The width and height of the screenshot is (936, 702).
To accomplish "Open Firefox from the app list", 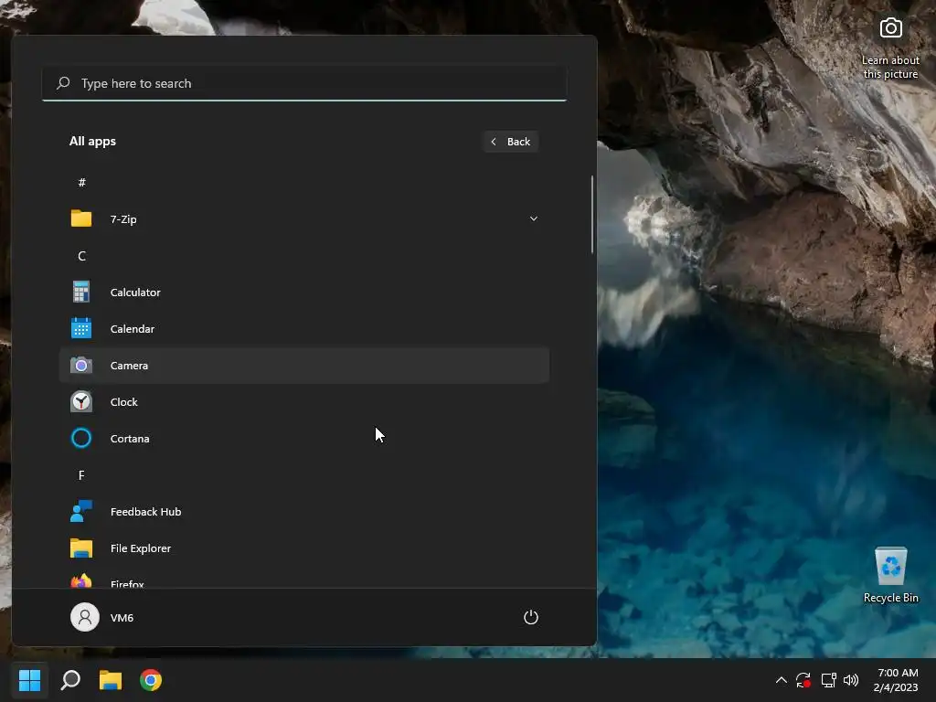I will coord(303,580).
